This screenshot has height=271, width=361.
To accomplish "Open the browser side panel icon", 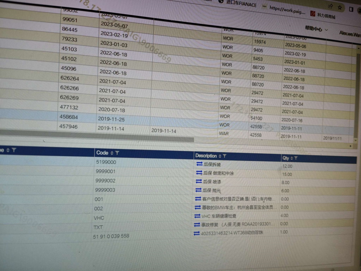I will tap(351, 9).
